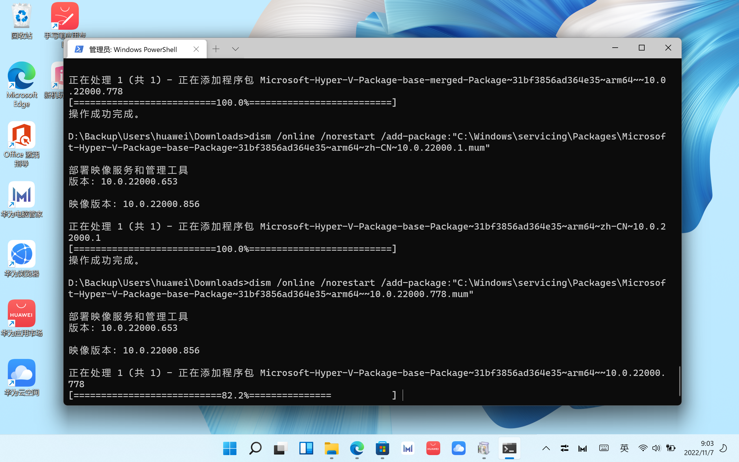Open the Recycle Bin desktop icon
Image resolution: width=739 pixels, height=462 pixels.
click(x=21, y=21)
